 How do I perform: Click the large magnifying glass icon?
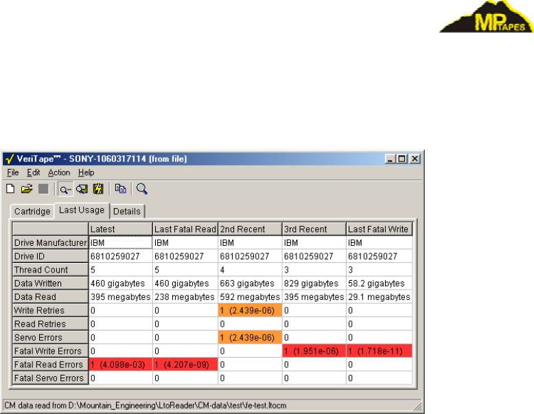141,189
